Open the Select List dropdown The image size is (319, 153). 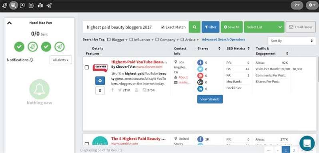(x=264, y=27)
